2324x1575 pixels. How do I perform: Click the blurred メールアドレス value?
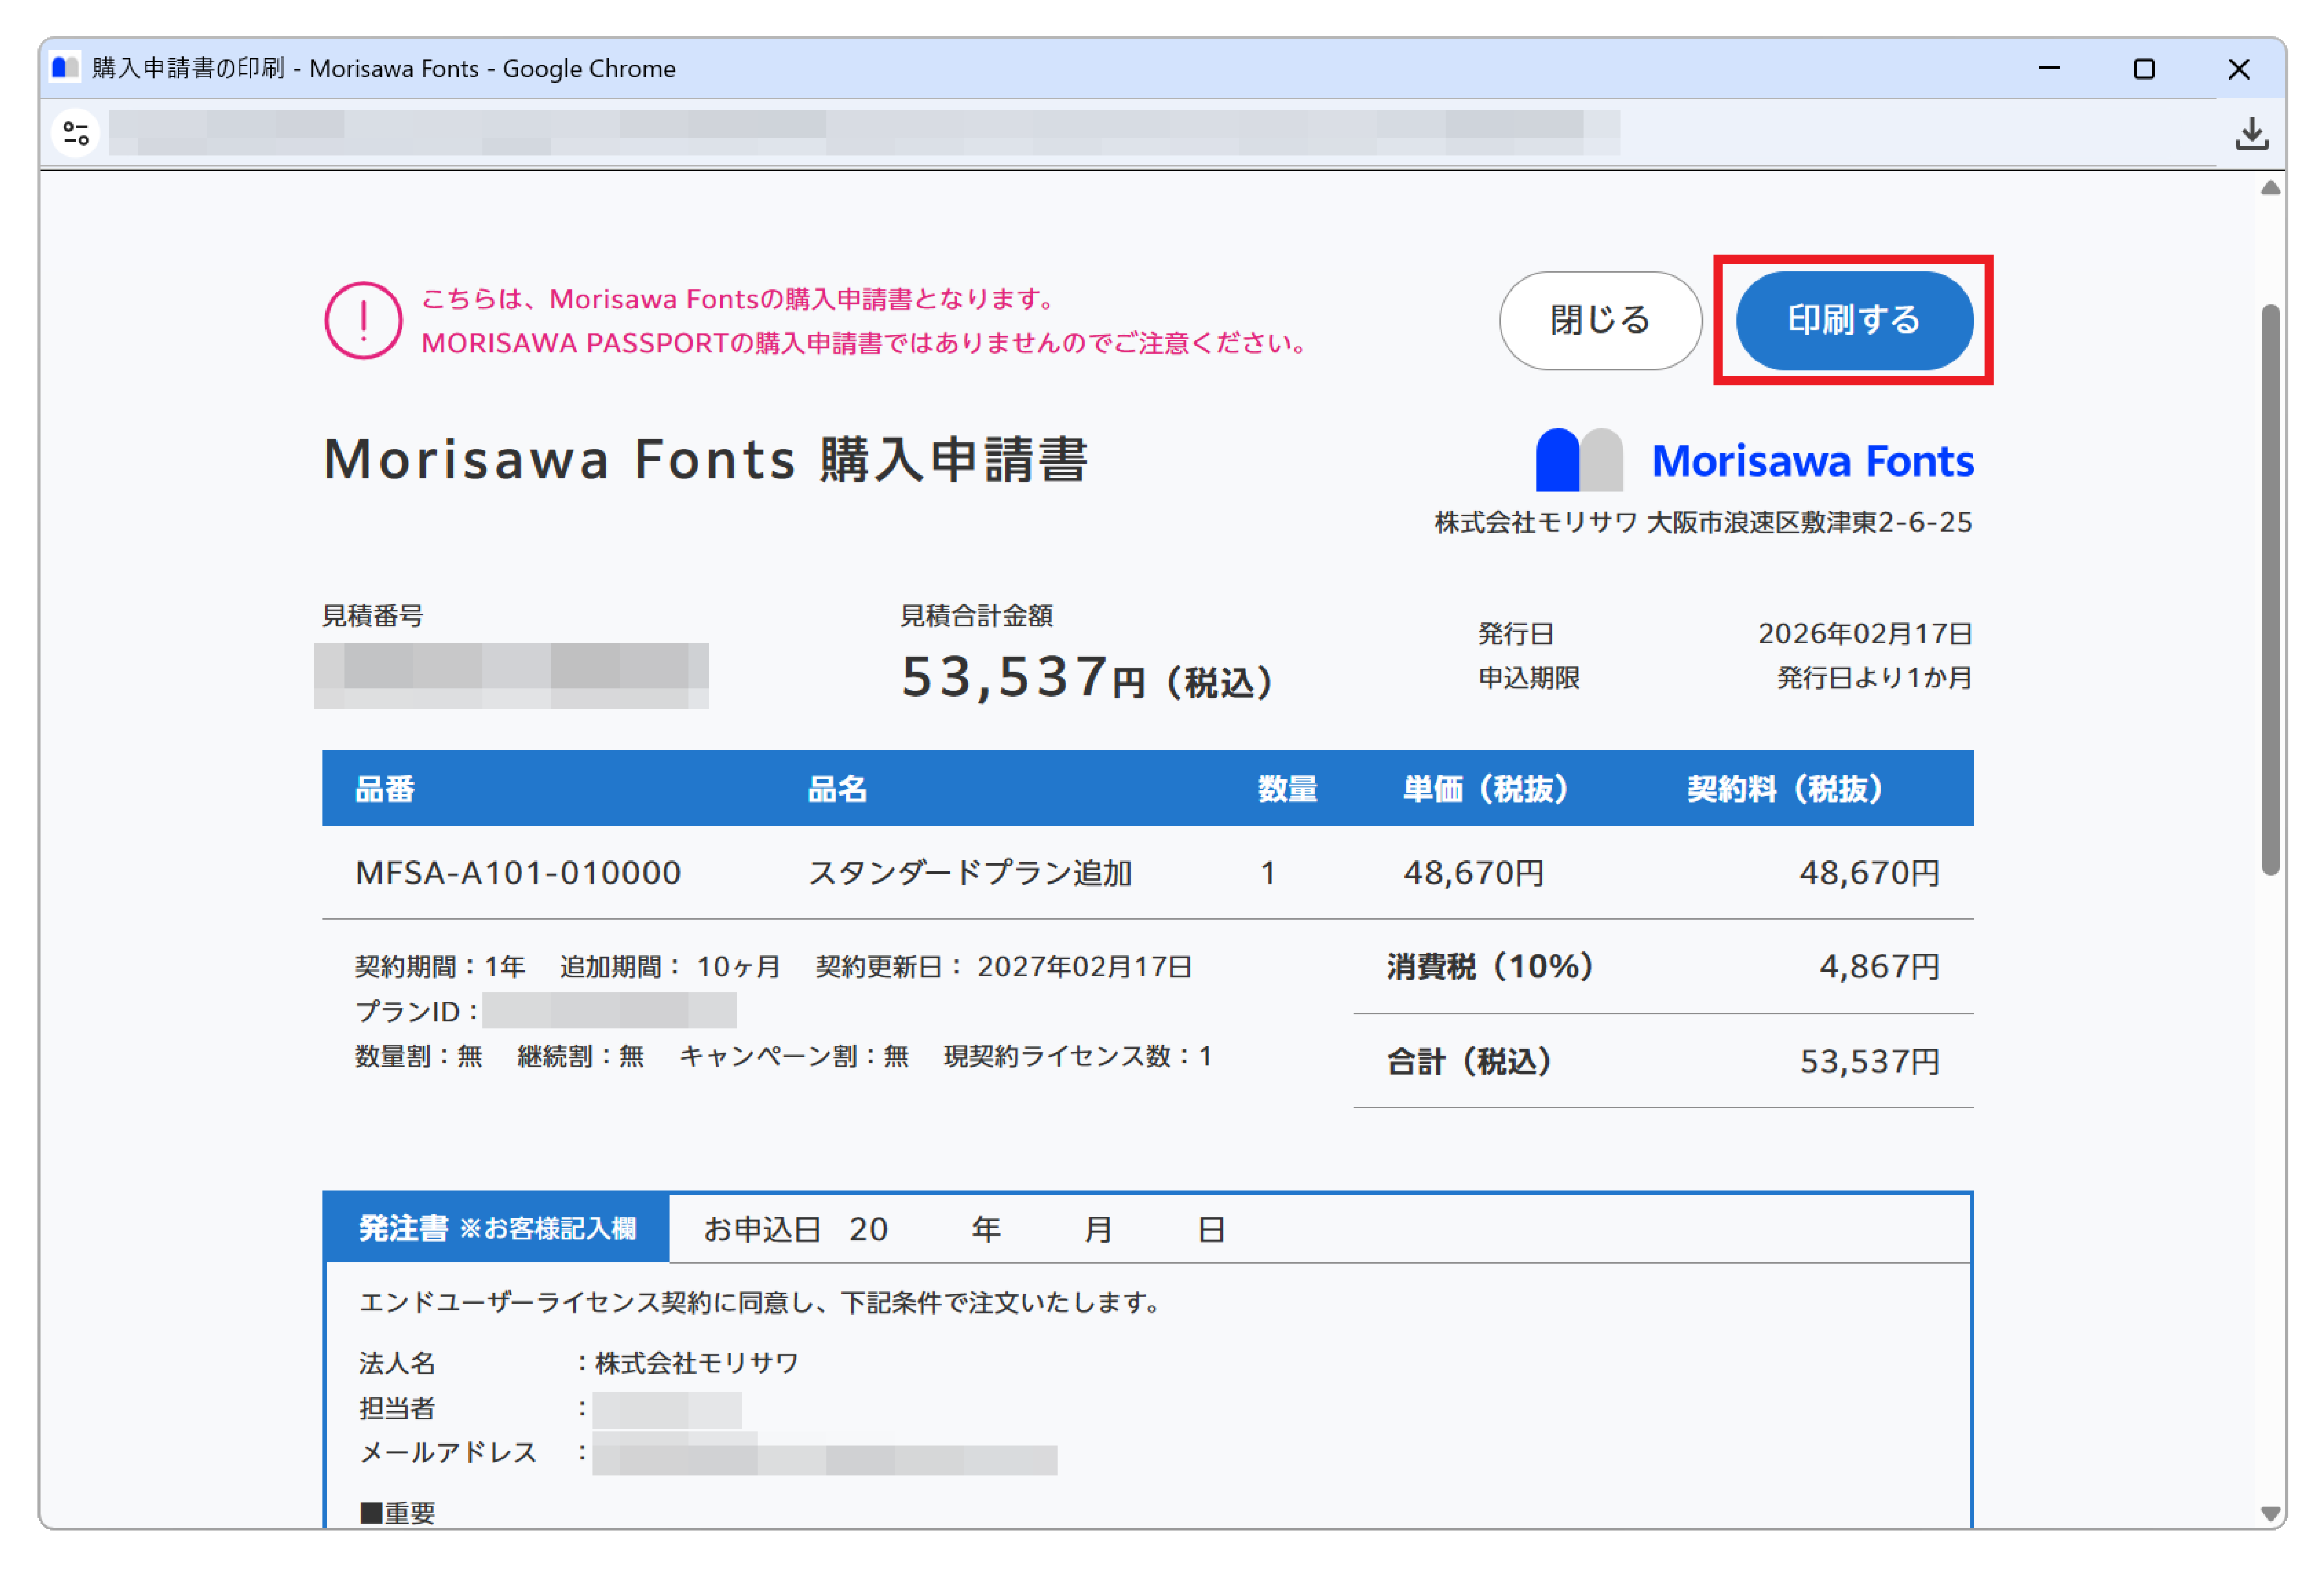coord(824,1453)
